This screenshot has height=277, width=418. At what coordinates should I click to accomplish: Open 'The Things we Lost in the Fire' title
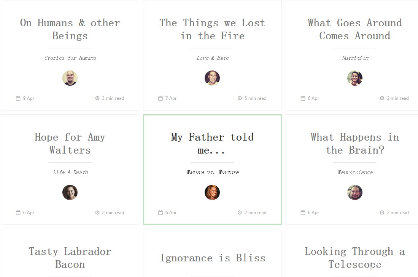tap(212, 29)
